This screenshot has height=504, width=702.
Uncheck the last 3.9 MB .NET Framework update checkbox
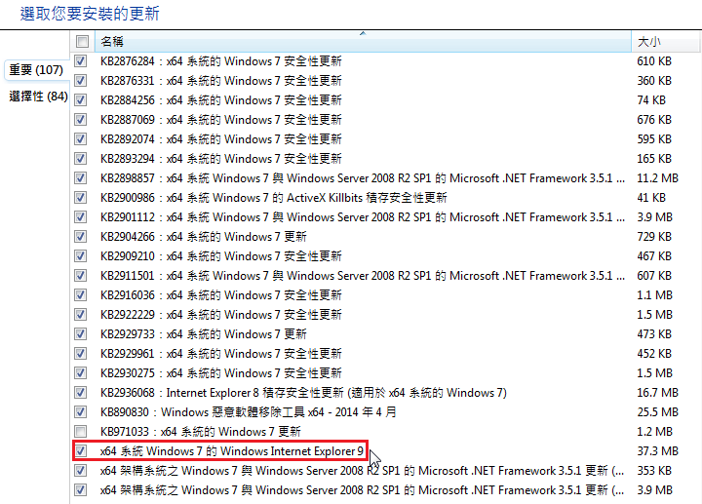point(81,490)
